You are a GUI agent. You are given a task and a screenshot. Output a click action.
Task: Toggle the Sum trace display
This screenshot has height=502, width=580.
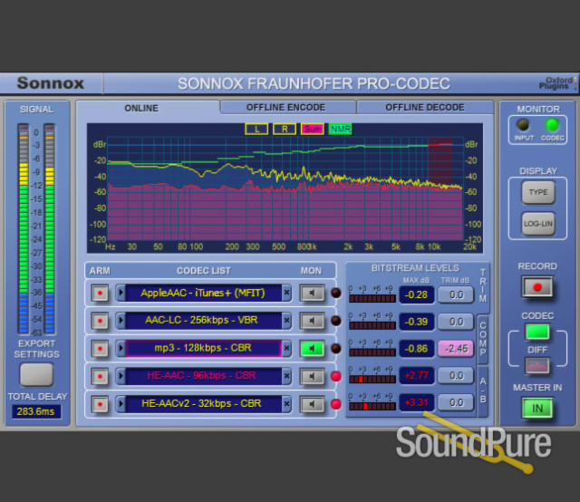313,129
